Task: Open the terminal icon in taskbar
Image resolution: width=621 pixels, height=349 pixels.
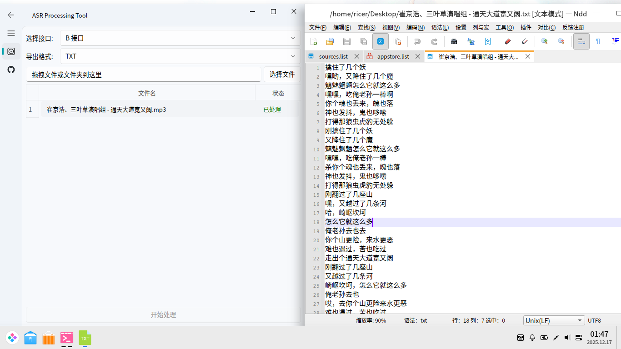Action: [x=67, y=338]
